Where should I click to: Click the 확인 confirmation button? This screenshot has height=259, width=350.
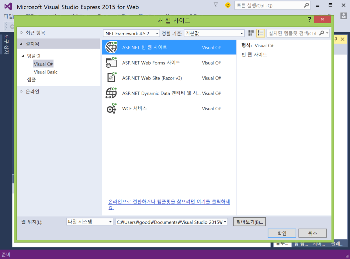(x=282, y=233)
